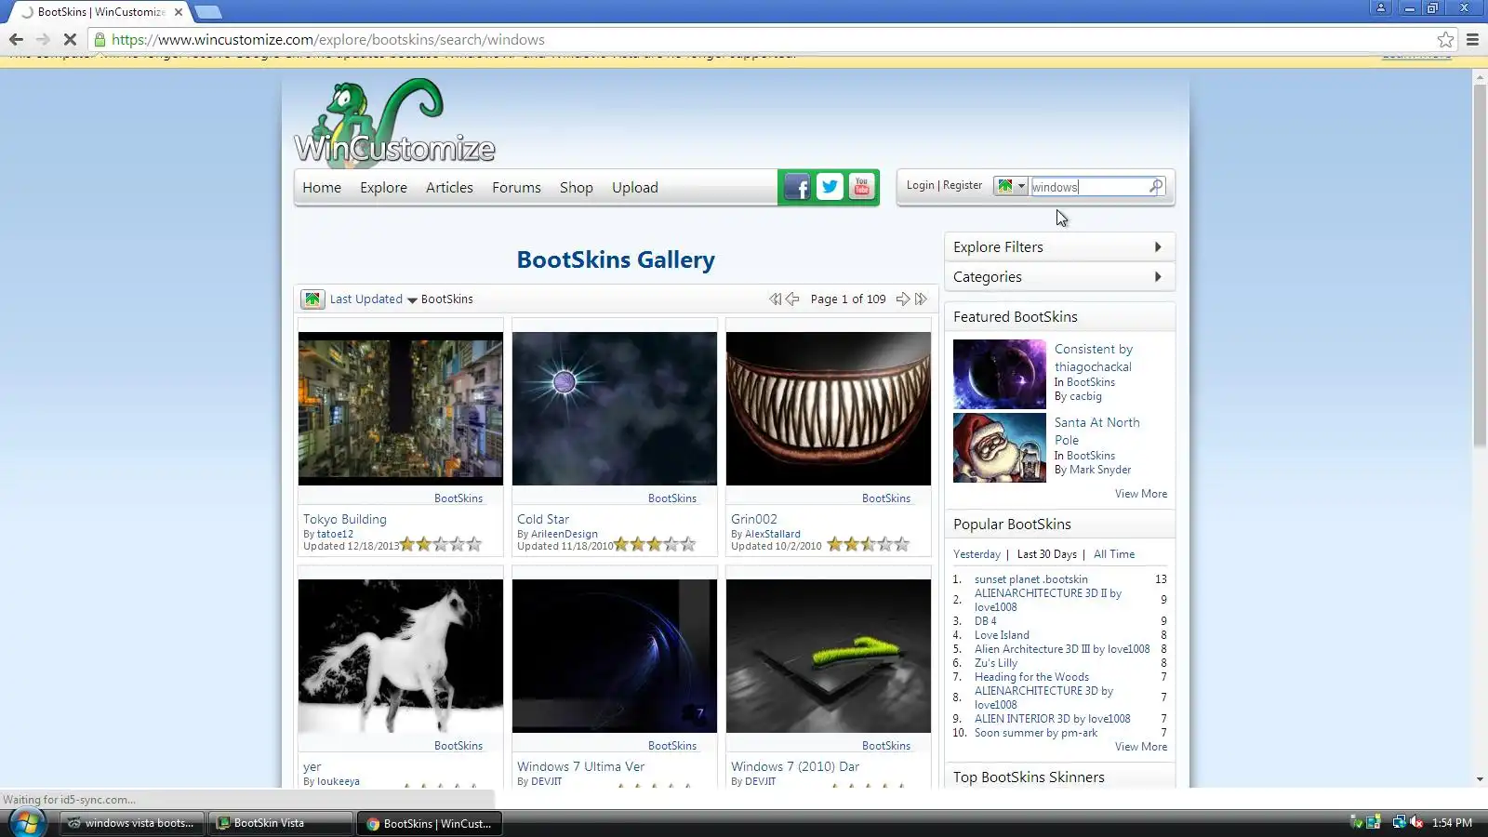Go to the next gallery page
Viewport: 1488px width, 837px height.
(902, 299)
